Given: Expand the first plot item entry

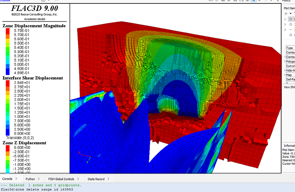Looking at the screenshot, I should (x=285, y=19).
